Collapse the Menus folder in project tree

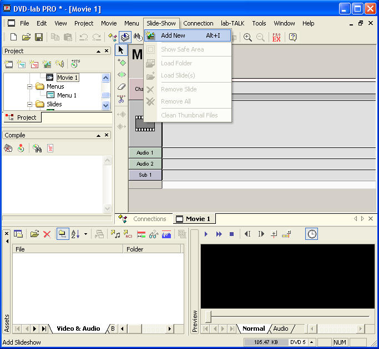click(29, 86)
